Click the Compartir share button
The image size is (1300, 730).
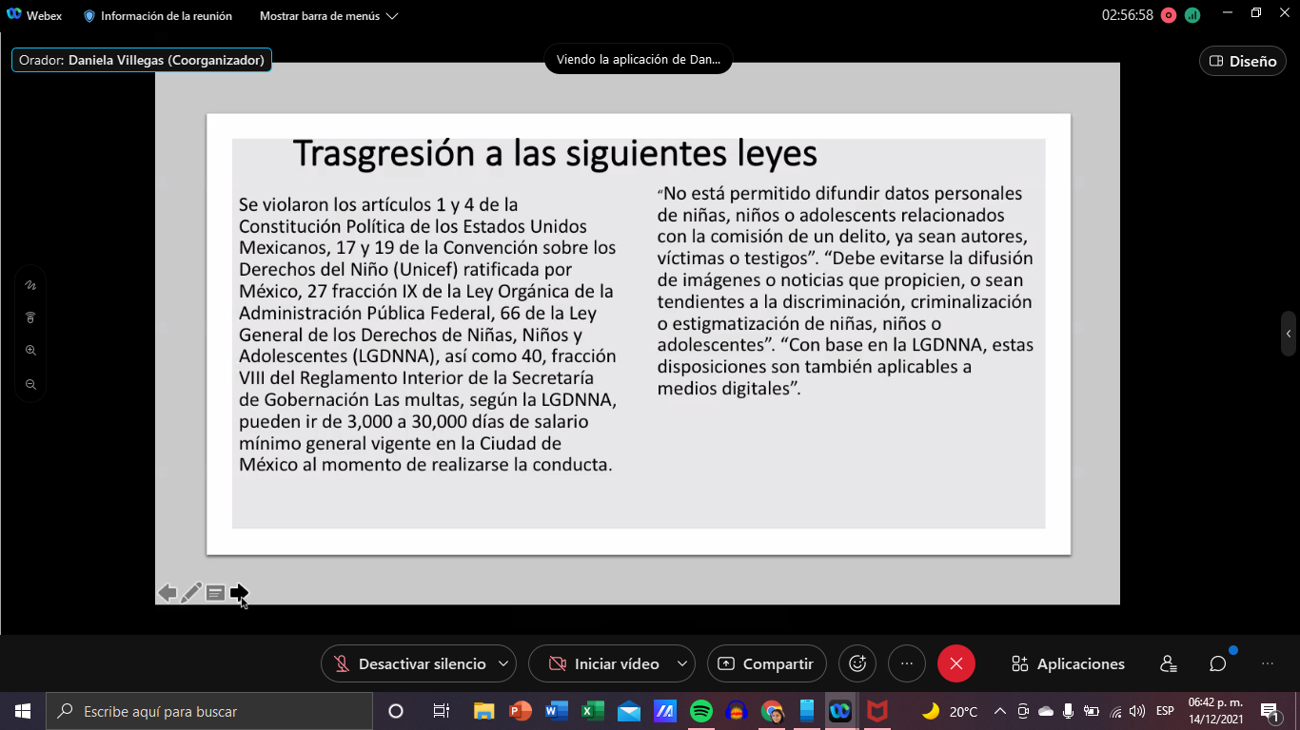767,663
